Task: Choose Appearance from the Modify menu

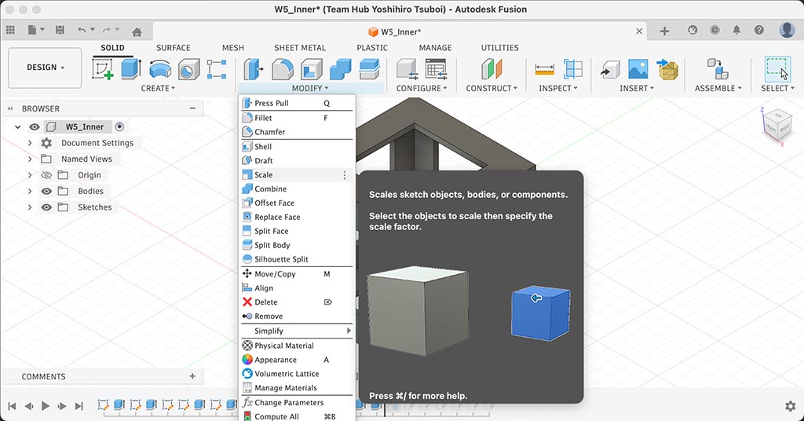Action: coord(297,360)
